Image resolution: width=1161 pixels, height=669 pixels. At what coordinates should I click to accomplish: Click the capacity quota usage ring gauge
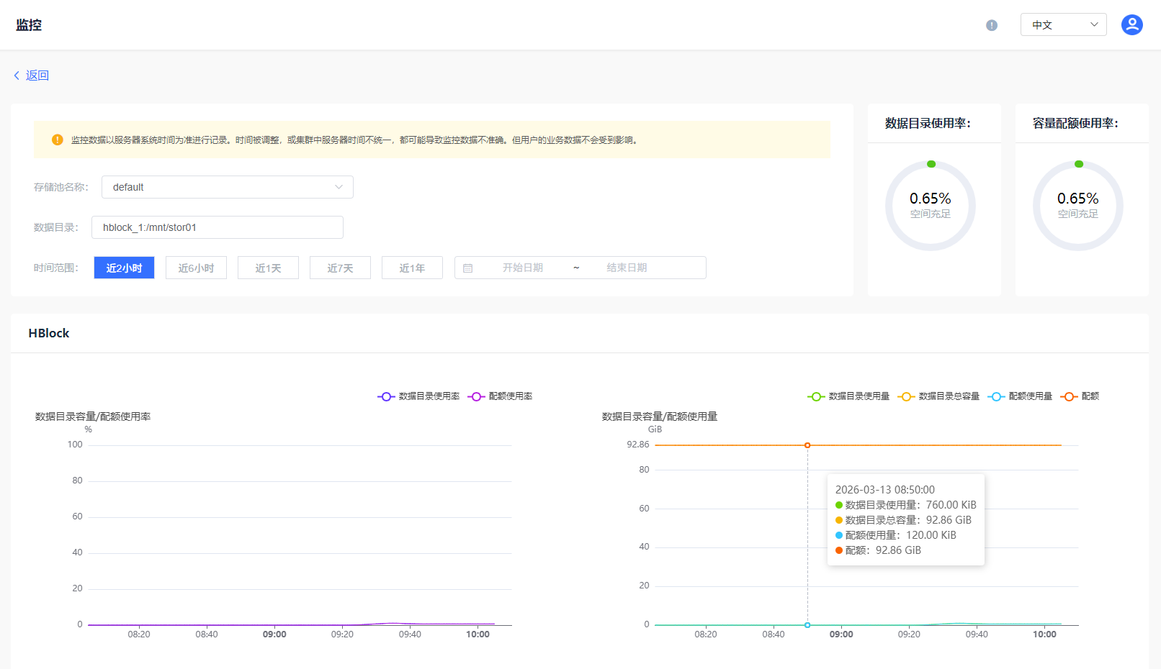pos(1077,206)
